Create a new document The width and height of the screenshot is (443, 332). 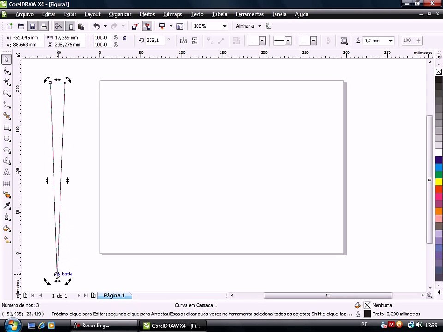(x=9, y=26)
